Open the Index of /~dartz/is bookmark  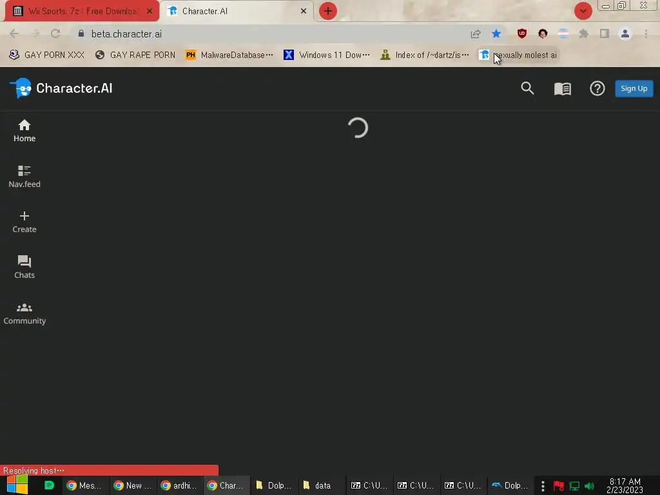(424, 55)
